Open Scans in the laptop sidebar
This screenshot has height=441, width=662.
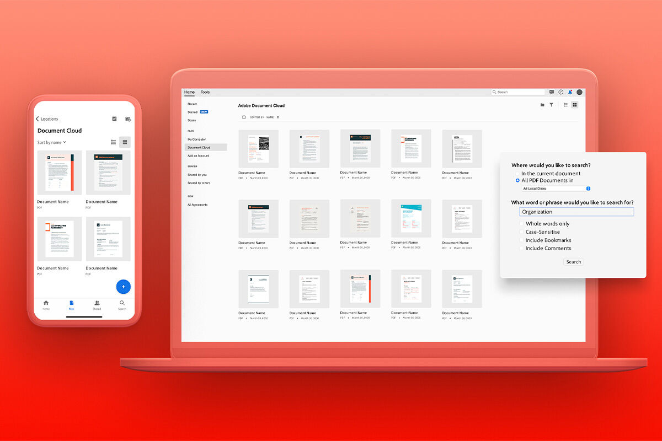point(191,120)
